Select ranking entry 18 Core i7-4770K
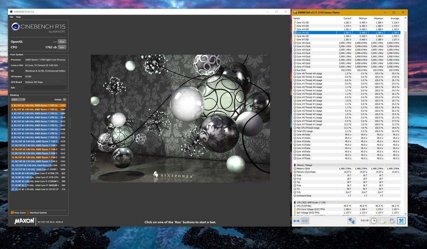Image resolution: width=427 pixels, height=249 pixels. coord(38,173)
